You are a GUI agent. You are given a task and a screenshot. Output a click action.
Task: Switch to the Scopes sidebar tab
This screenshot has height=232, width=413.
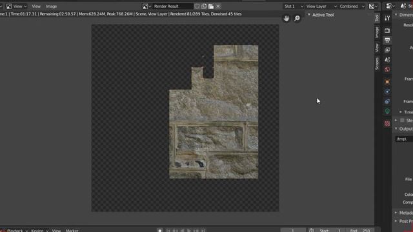(377, 63)
